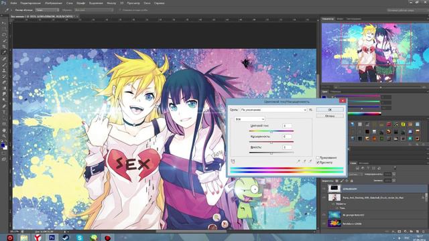Image resolution: width=429 pixels, height=241 pixels.
Task: Open the Изображение menu
Action: coord(54,3)
